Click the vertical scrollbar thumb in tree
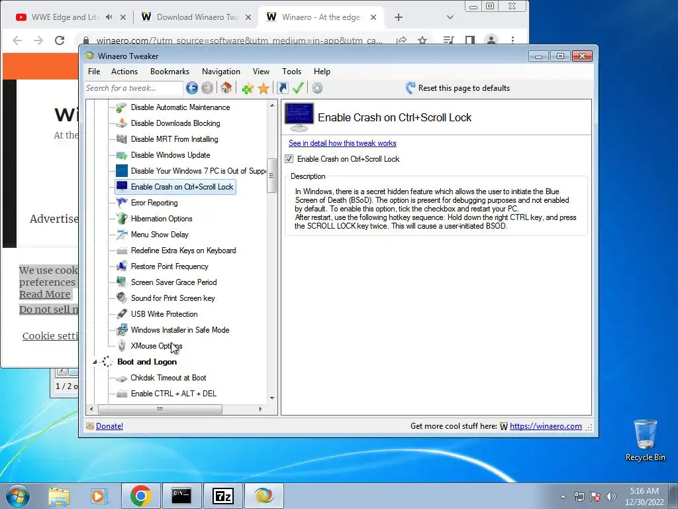 (271, 176)
